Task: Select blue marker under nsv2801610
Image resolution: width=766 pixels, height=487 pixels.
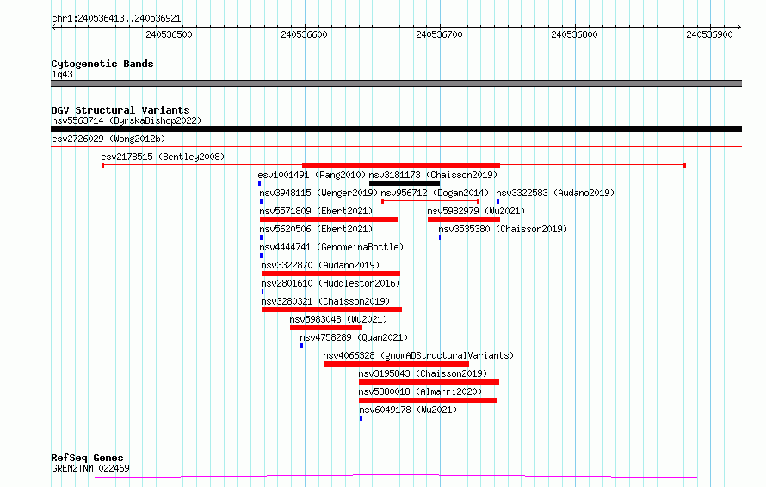Action: tap(263, 292)
